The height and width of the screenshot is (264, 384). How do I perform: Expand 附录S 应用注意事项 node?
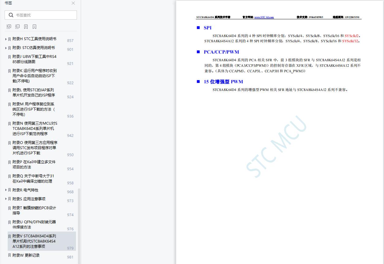(6, 199)
